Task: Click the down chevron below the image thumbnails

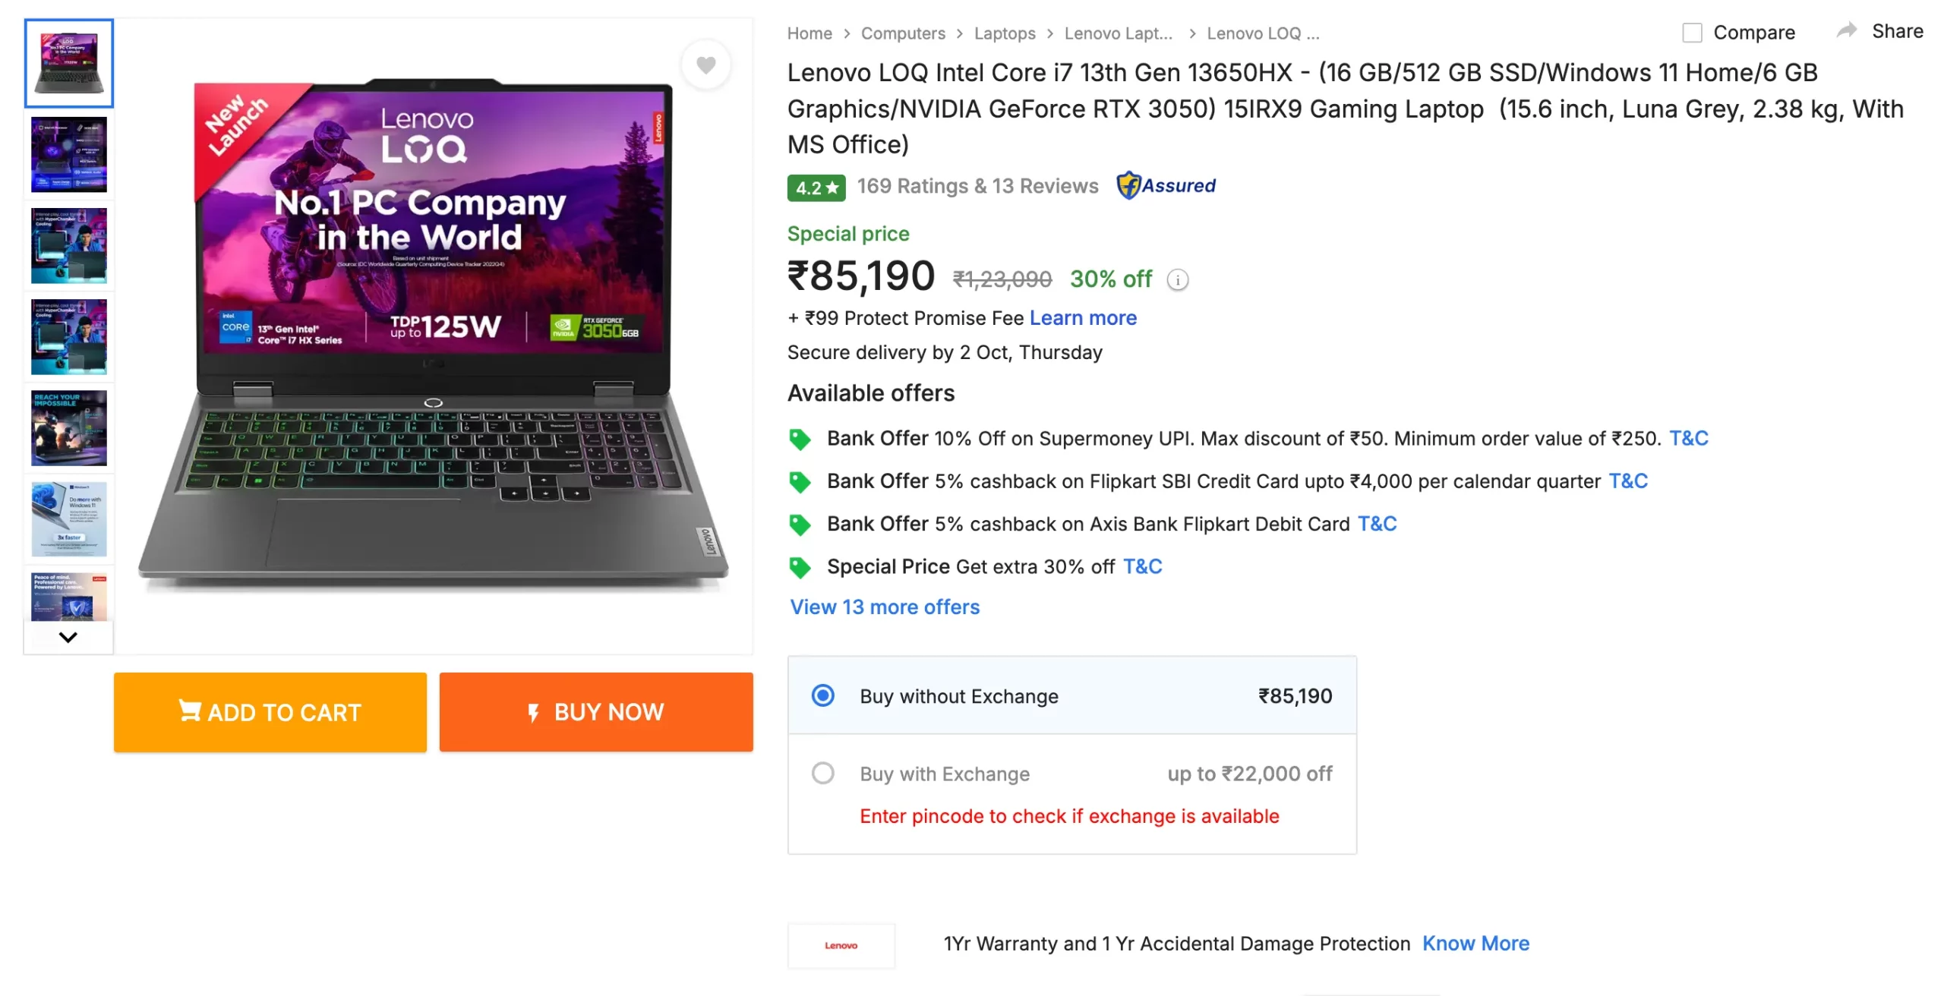Action: (68, 637)
